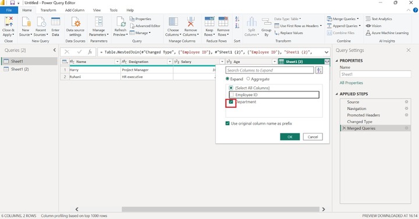Open the File tab
The width and height of the screenshot is (419, 219).
click(9, 10)
